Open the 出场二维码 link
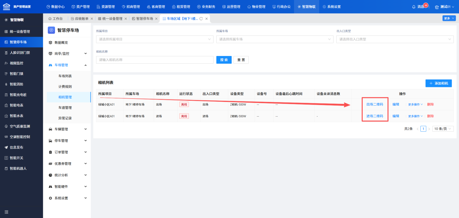 pyautogui.click(x=375, y=104)
